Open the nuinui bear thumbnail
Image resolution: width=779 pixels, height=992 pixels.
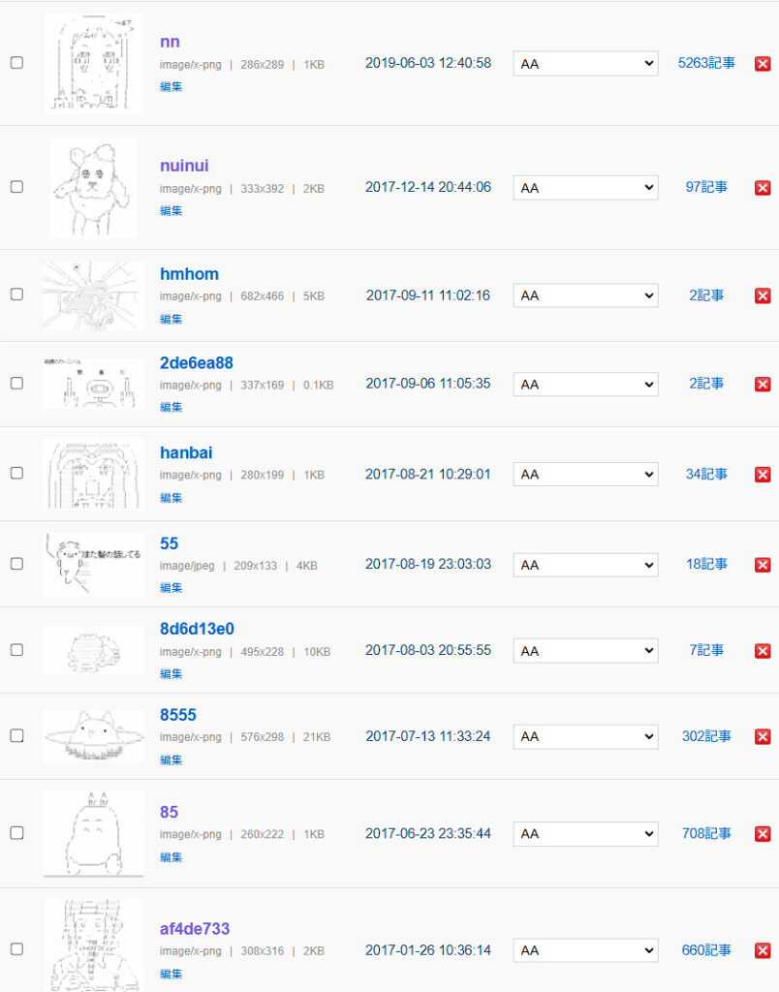pyautogui.click(x=93, y=188)
